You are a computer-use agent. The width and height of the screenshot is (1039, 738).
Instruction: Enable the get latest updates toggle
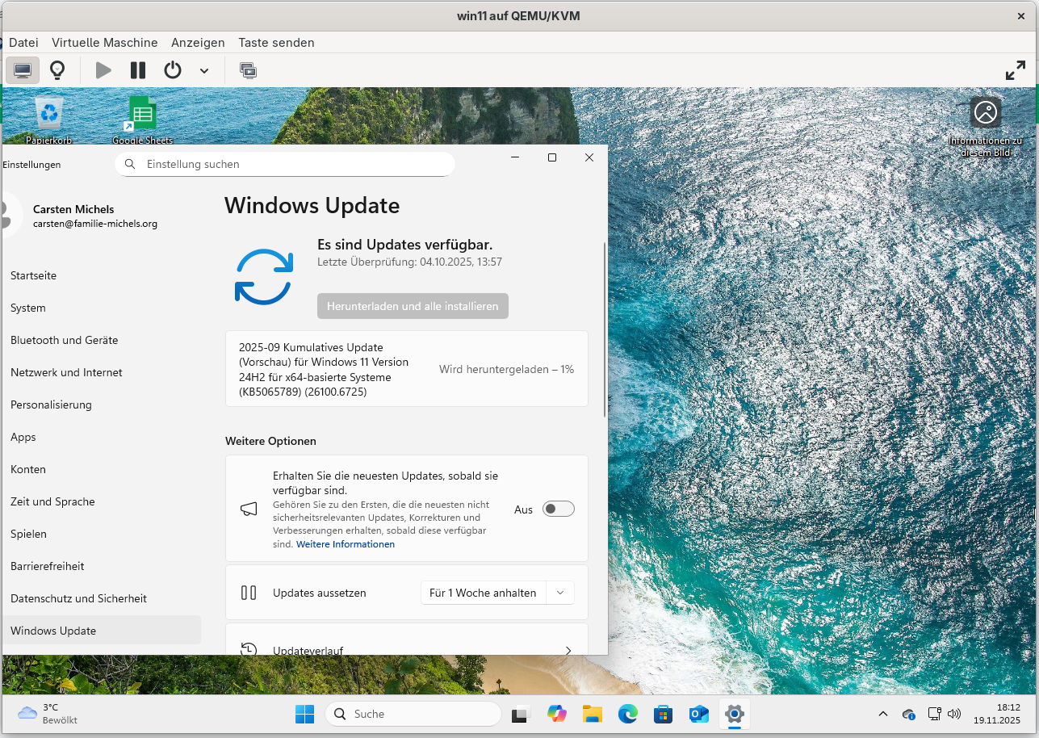(x=558, y=509)
